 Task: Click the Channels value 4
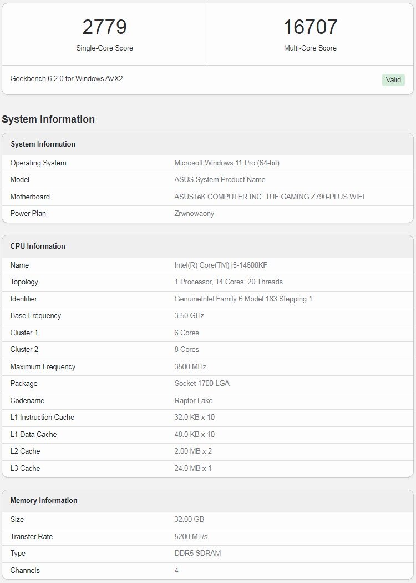pos(176,570)
